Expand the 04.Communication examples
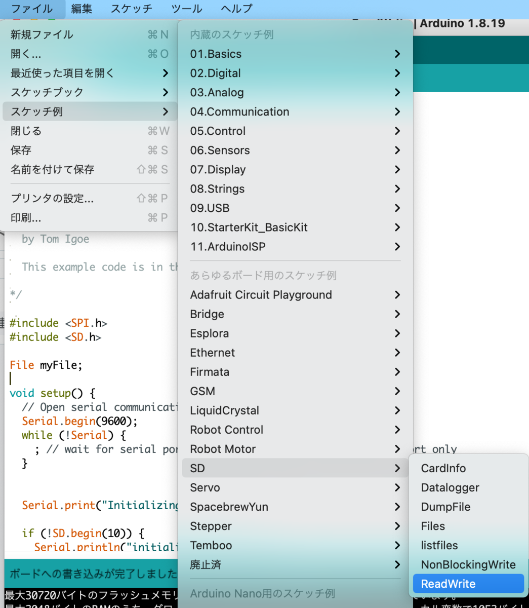The image size is (529, 608). (295, 111)
